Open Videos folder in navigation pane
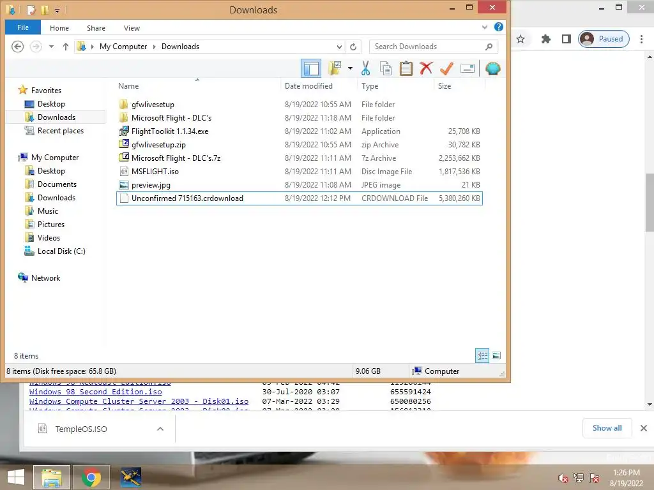 pos(49,238)
